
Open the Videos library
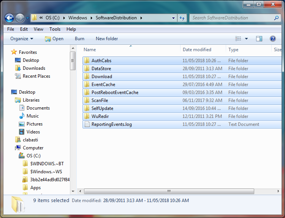tap(29, 132)
